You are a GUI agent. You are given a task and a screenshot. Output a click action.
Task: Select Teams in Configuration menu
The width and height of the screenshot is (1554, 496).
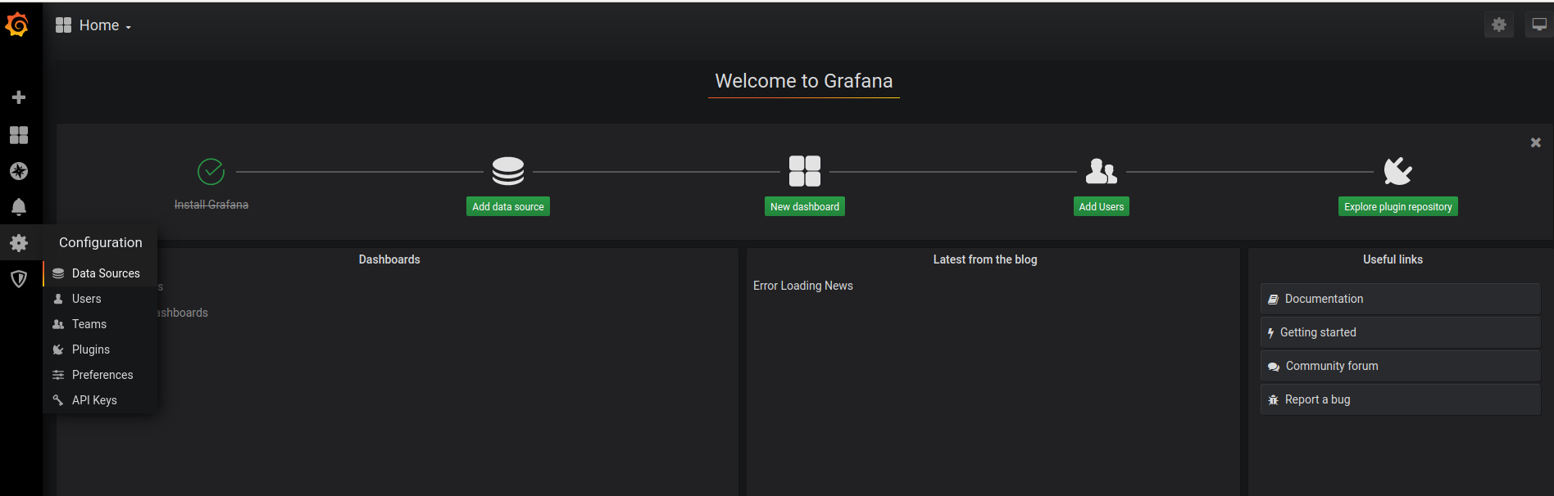[100, 324]
